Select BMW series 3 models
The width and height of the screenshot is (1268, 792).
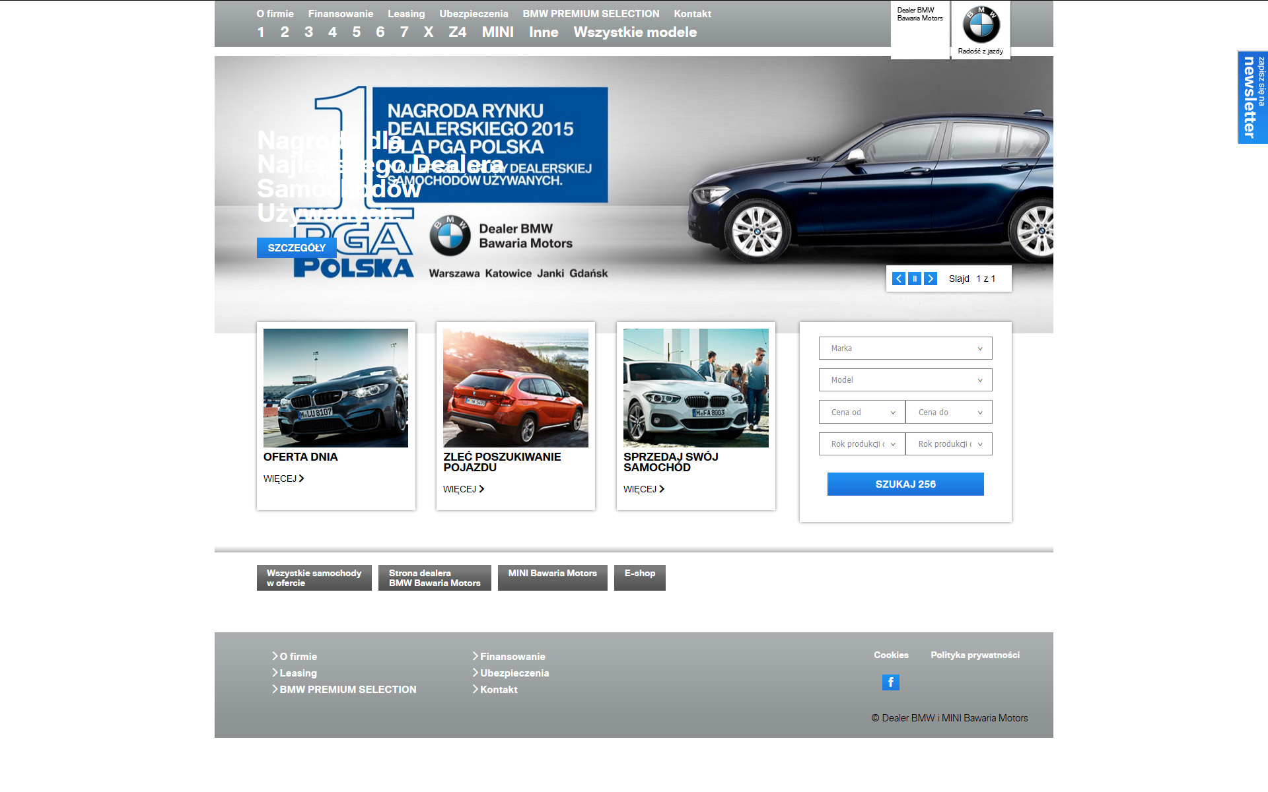pyautogui.click(x=308, y=32)
